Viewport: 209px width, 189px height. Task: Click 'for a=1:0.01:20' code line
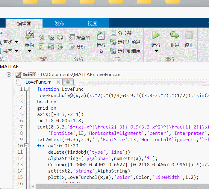point(58,146)
